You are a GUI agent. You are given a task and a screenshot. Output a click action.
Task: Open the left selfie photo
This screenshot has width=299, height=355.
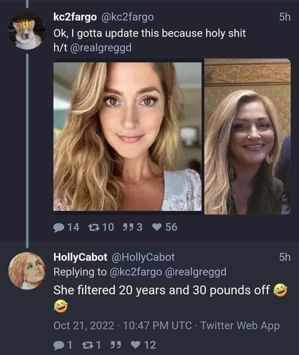[127, 136]
